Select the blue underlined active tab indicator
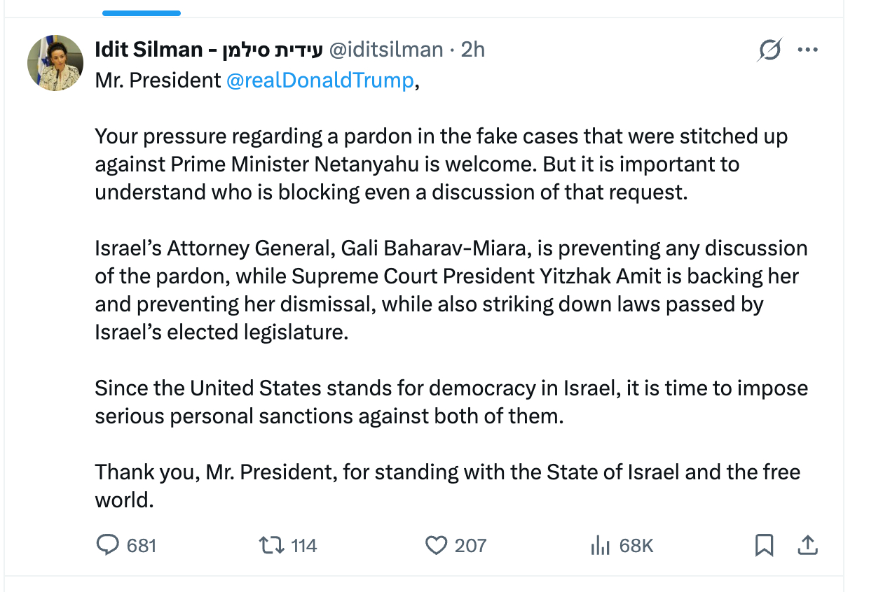 pos(141,13)
